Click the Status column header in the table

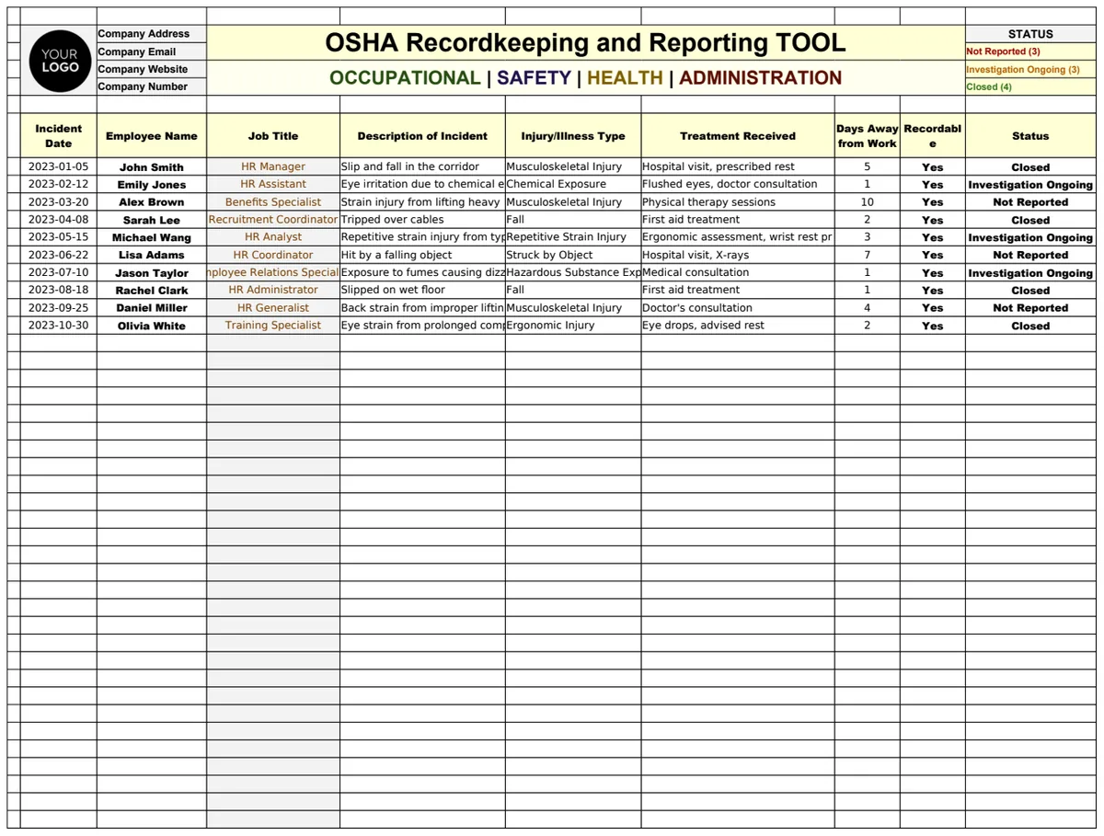(1030, 136)
